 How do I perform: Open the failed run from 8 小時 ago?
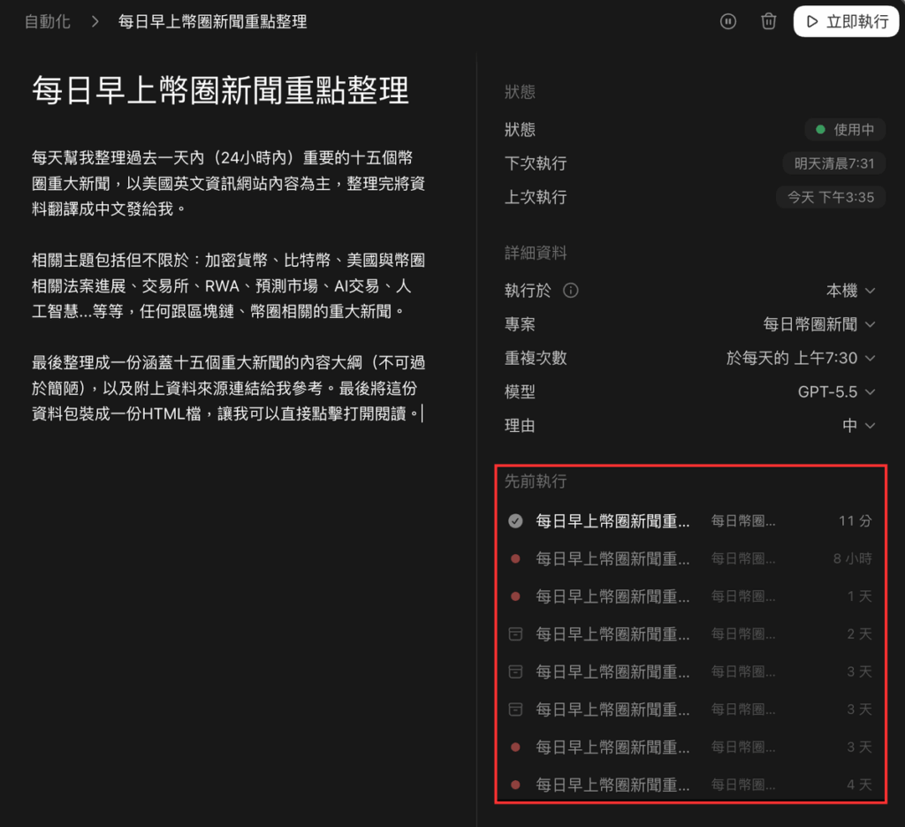[x=689, y=558]
